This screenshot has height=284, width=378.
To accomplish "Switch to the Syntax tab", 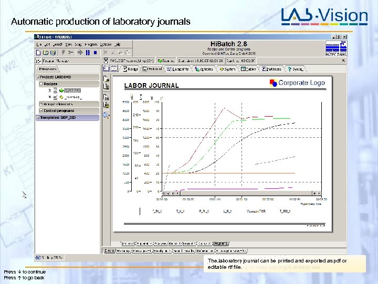I will (296, 69).
